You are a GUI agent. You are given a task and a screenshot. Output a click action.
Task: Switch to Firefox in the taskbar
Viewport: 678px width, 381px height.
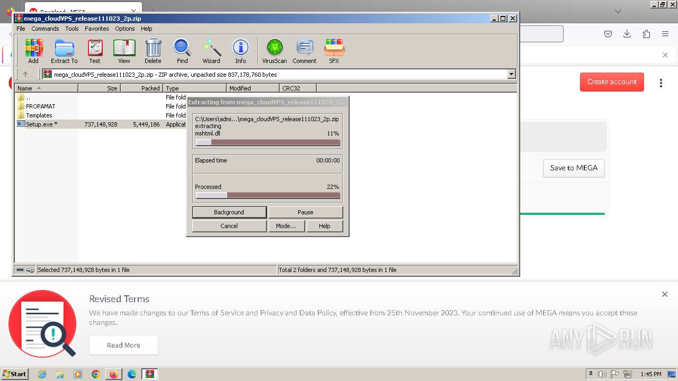pyautogui.click(x=114, y=374)
